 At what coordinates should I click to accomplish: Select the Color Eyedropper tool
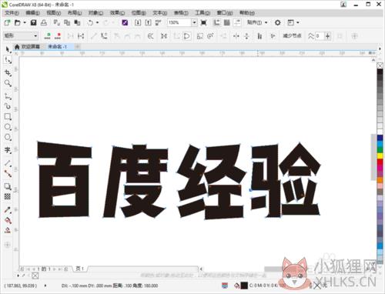8,210
